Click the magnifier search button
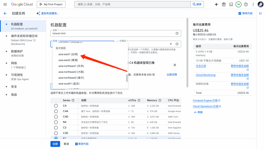Image resolution: width=265 pixels, height=149 pixels. tap(197, 4)
